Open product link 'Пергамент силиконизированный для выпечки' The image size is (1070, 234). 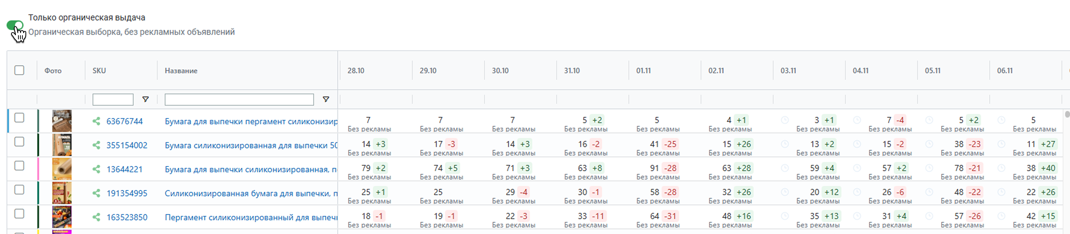pos(251,217)
